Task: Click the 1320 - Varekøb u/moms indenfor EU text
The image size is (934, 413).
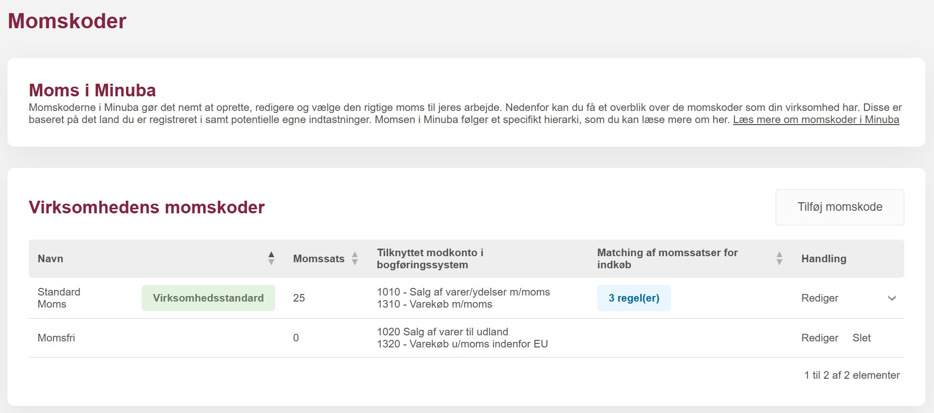Action: [x=462, y=344]
